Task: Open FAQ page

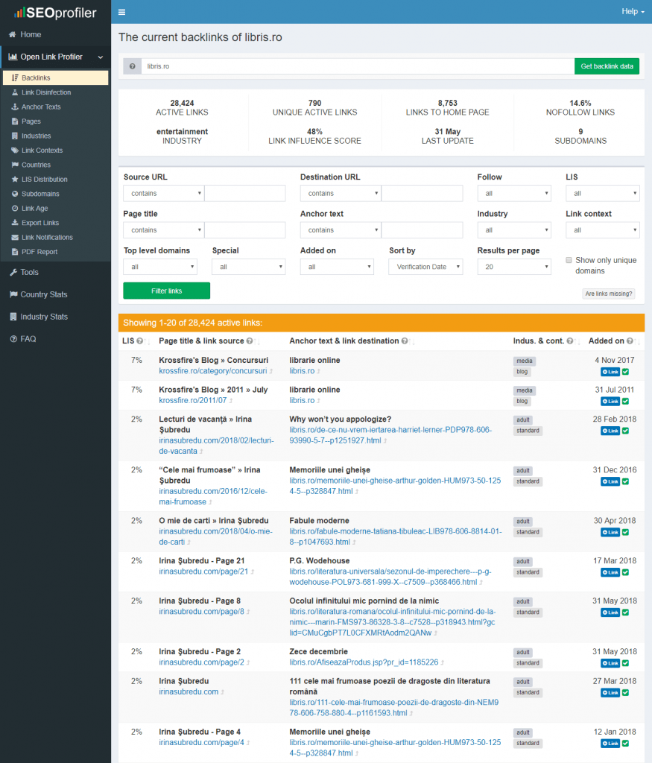Action: click(x=28, y=339)
